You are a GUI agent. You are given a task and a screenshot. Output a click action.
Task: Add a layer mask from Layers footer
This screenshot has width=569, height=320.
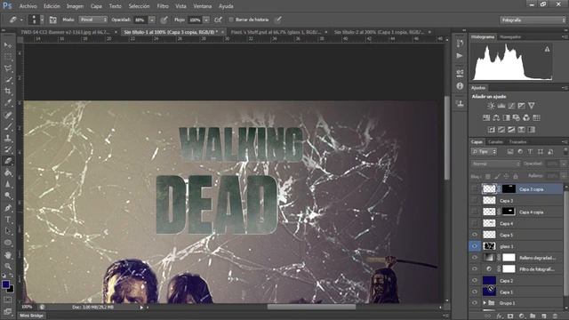tap(510, 316)
